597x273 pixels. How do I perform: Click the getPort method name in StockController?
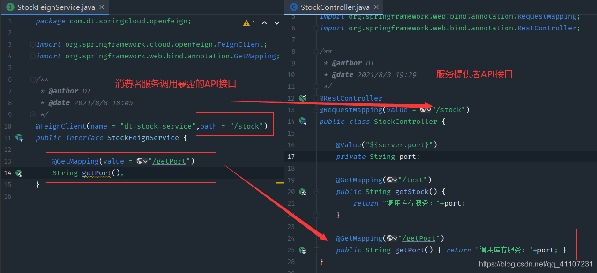tap(410, 250)
